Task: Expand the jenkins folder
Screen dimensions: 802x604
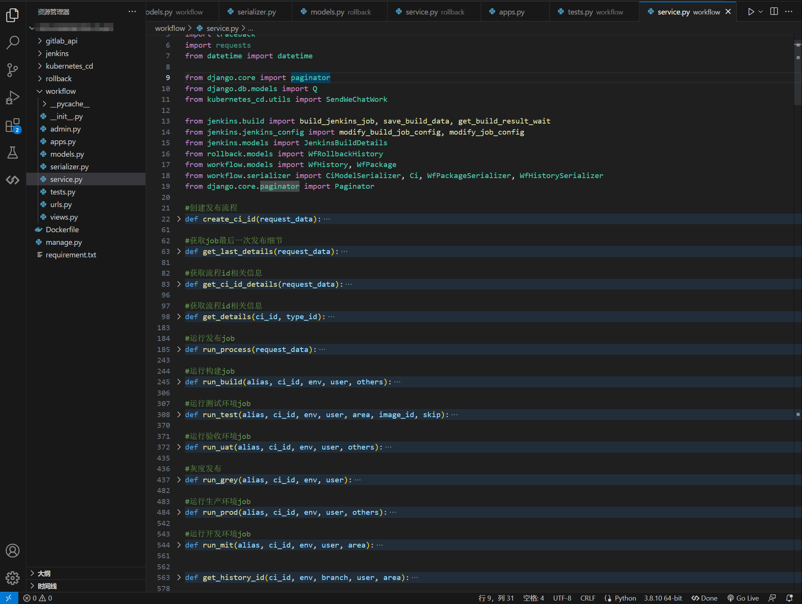Action: tap(86, 53)
